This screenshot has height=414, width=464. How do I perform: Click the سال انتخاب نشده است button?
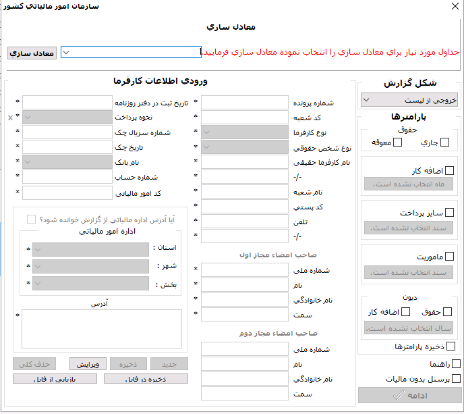409,328
